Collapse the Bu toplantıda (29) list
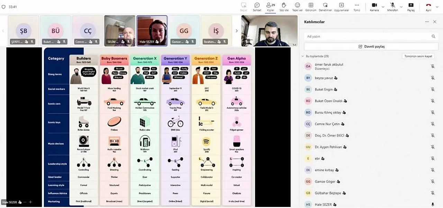Screen dimensions: 443x208 click(303, 56)
